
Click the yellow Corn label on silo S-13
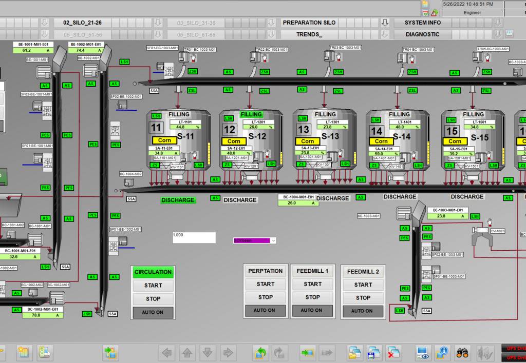click(308, 141)
